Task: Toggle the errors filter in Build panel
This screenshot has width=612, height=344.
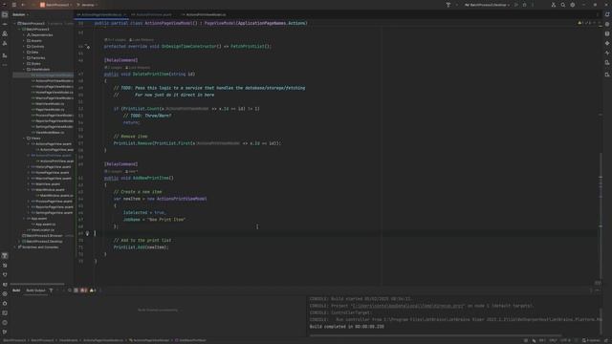Action: (83, 290)
